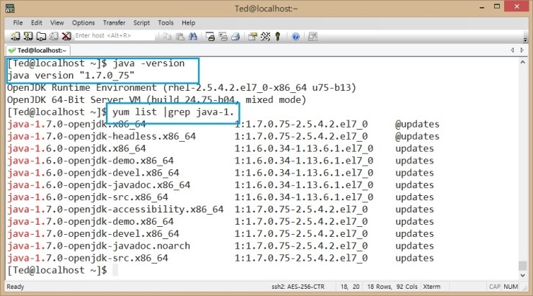Click the 'Xterm' status bar entry
Viewport: 533px width, 296px height.
[x=431, y=287]
